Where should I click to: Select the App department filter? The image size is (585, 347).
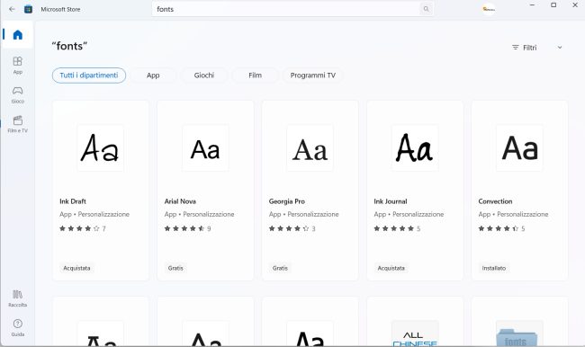click(153, 76)
